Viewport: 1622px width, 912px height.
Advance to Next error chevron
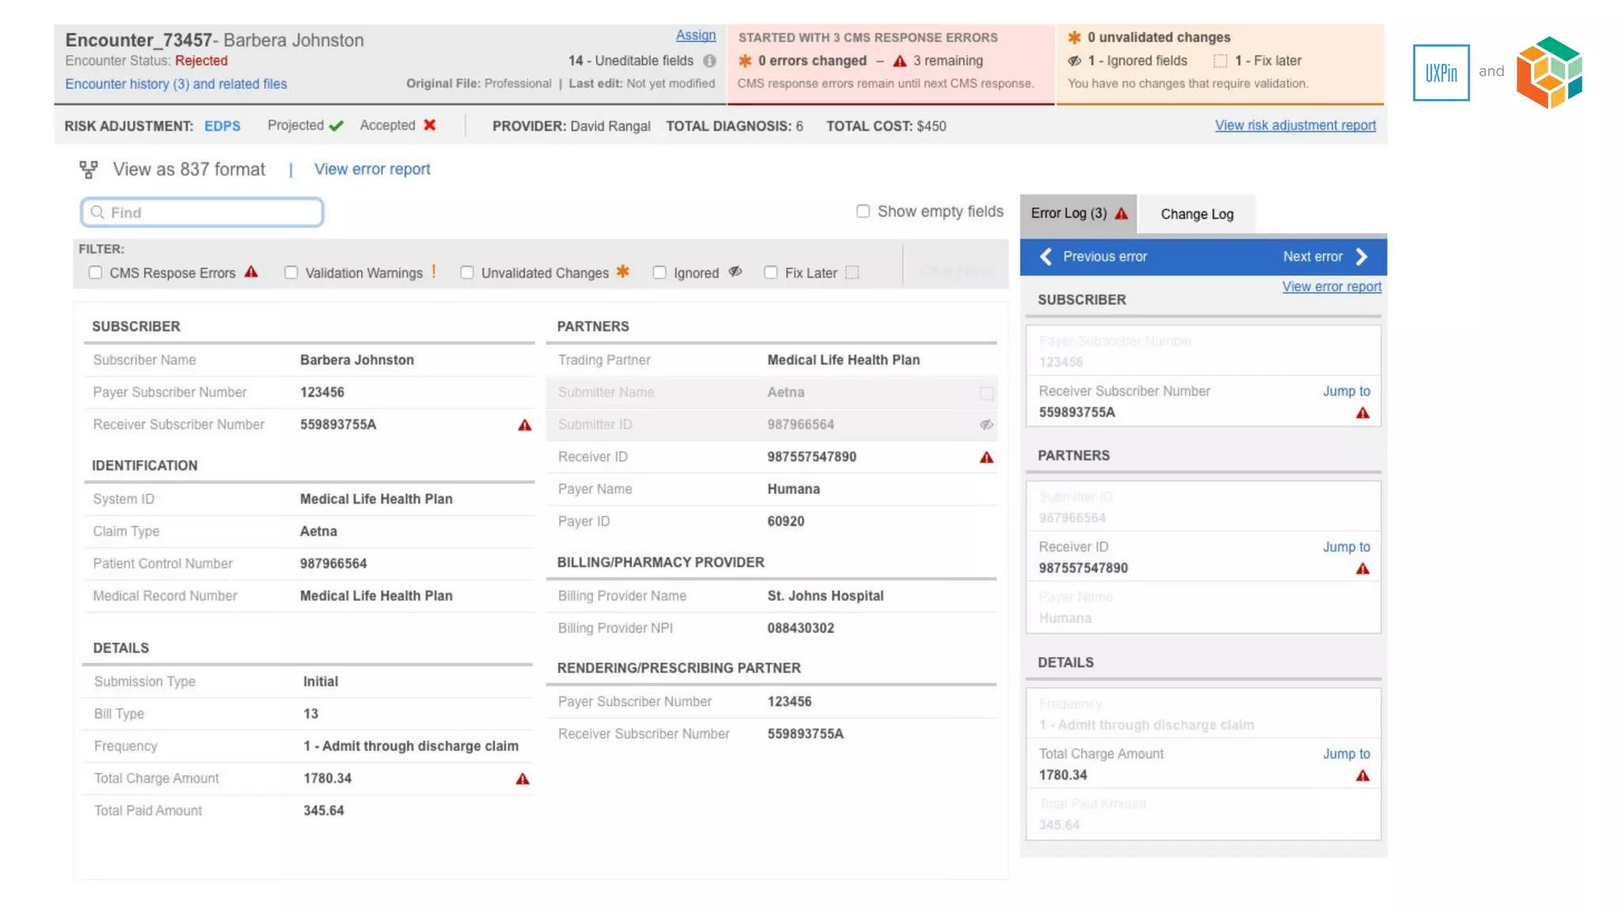point(1361,256)
